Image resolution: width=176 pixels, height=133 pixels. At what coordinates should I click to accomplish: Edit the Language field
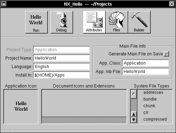tap(61, 67)
